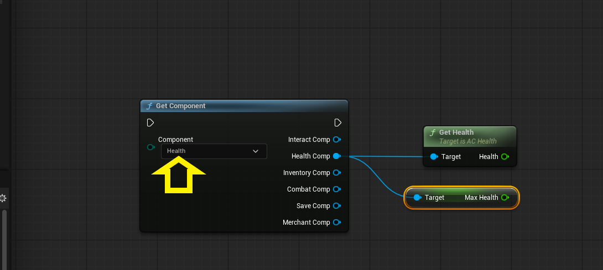Click the vertical scrollbar on left panel
The image size is (603, 270).
tap(4, 239)
